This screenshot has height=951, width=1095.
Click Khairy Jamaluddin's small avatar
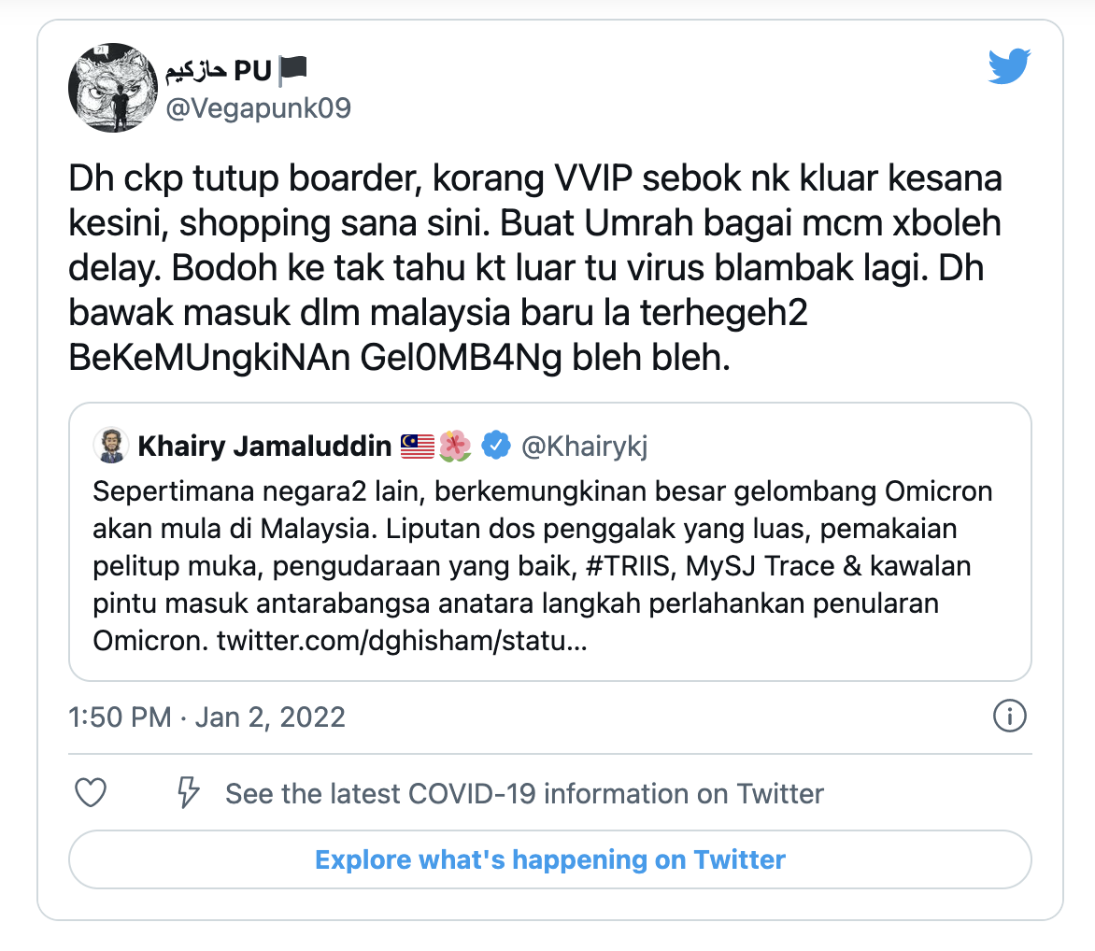(x=110, y=447)
